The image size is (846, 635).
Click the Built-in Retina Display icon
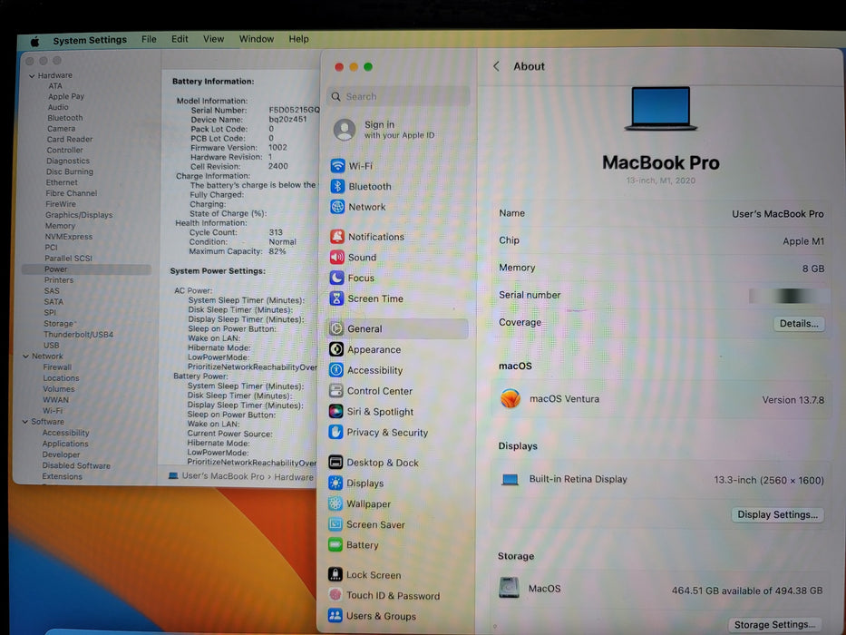coord(510,480)
